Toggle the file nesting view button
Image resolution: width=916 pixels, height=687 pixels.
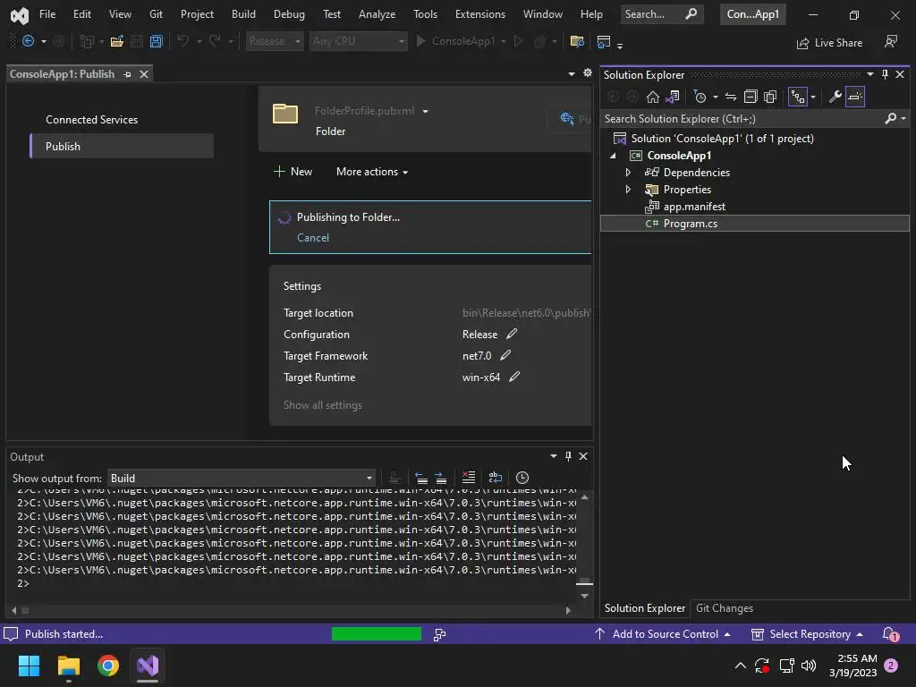[x=797, y=97]
